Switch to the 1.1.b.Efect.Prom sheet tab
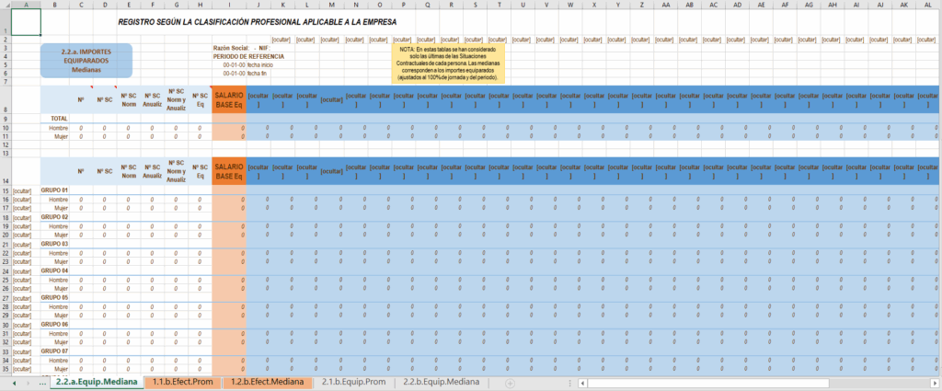Image resolution: width=942 pixels, height=391 pixels. pos(184,382)
